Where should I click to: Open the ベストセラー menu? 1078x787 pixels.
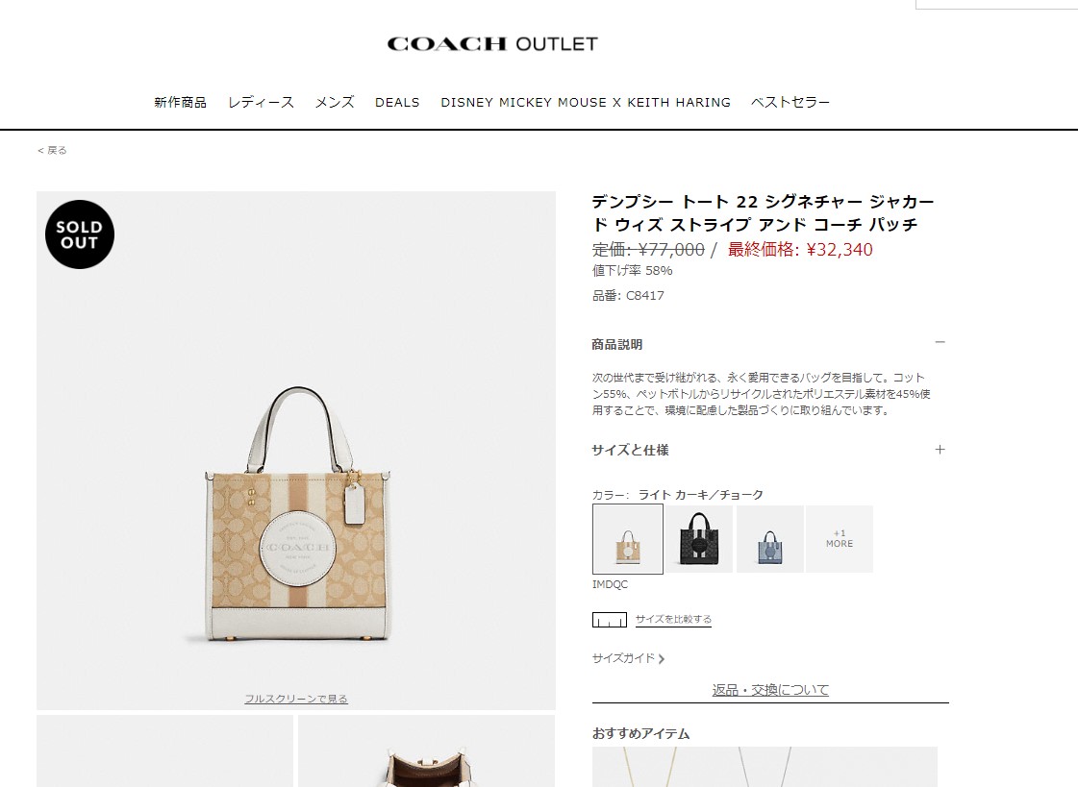pos(790,102)
